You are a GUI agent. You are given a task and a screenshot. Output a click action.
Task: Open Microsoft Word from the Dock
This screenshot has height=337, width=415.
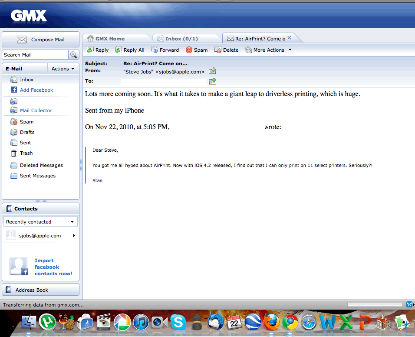click(327, 322)
